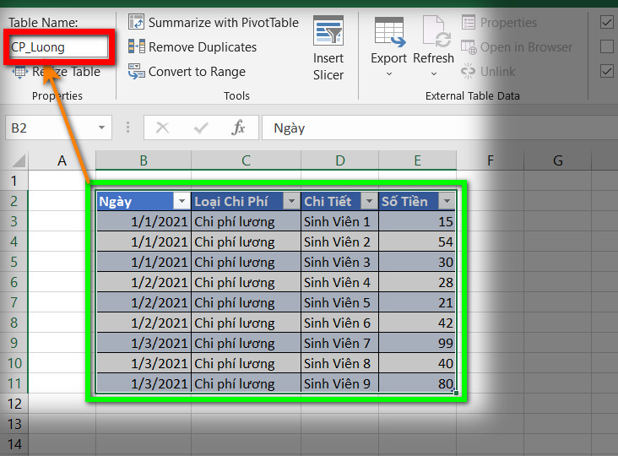Click the cancel X in formula bar
Viewport: 618px width, 456px height.
tap(162, 128)
